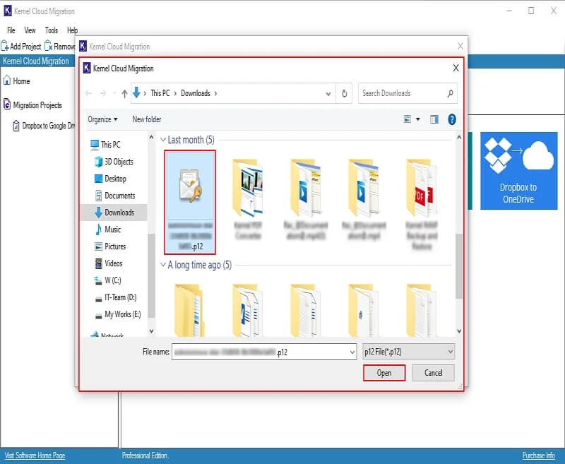The width and height of the screenshot is (565, 464).
Task: Open the File menu
Action: tap(11, 30)
